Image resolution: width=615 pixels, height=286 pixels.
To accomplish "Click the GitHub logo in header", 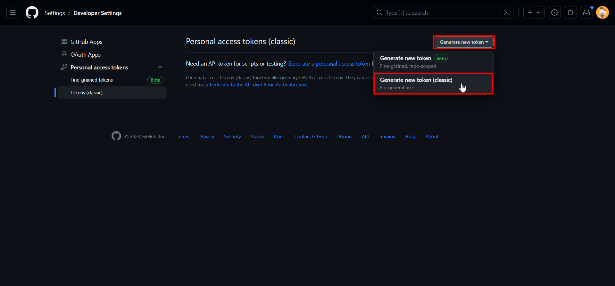I will 32,13.
